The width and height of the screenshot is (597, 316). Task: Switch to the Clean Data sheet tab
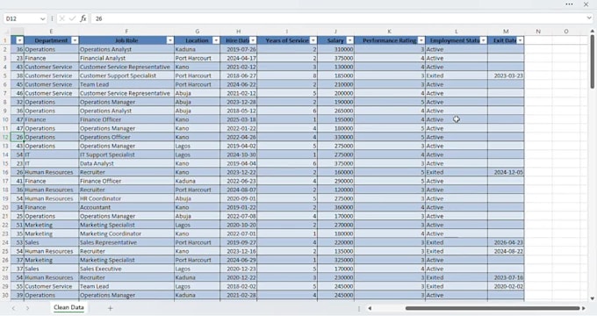point(68,307)
